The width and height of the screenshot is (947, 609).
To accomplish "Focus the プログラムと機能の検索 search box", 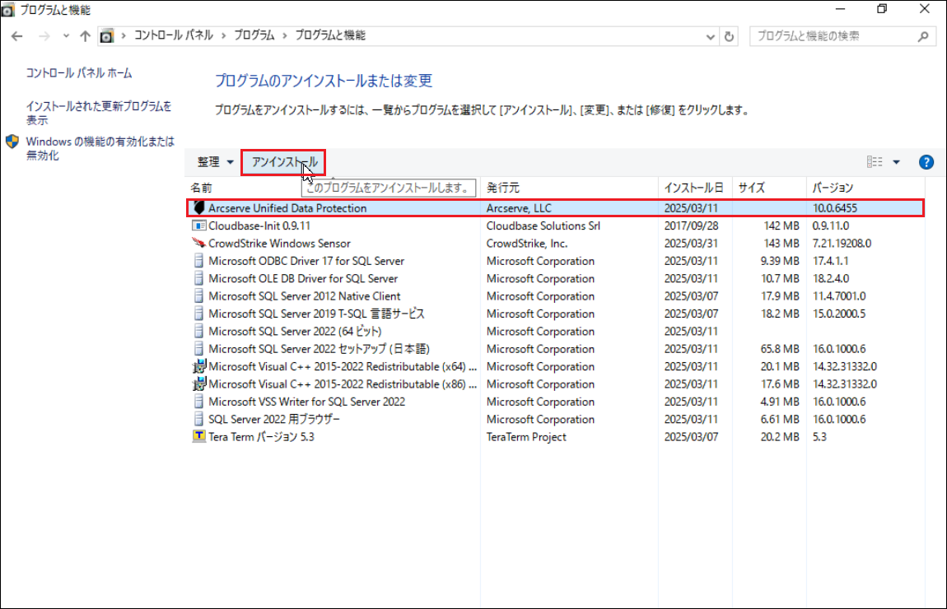I will tap(843, 36).
